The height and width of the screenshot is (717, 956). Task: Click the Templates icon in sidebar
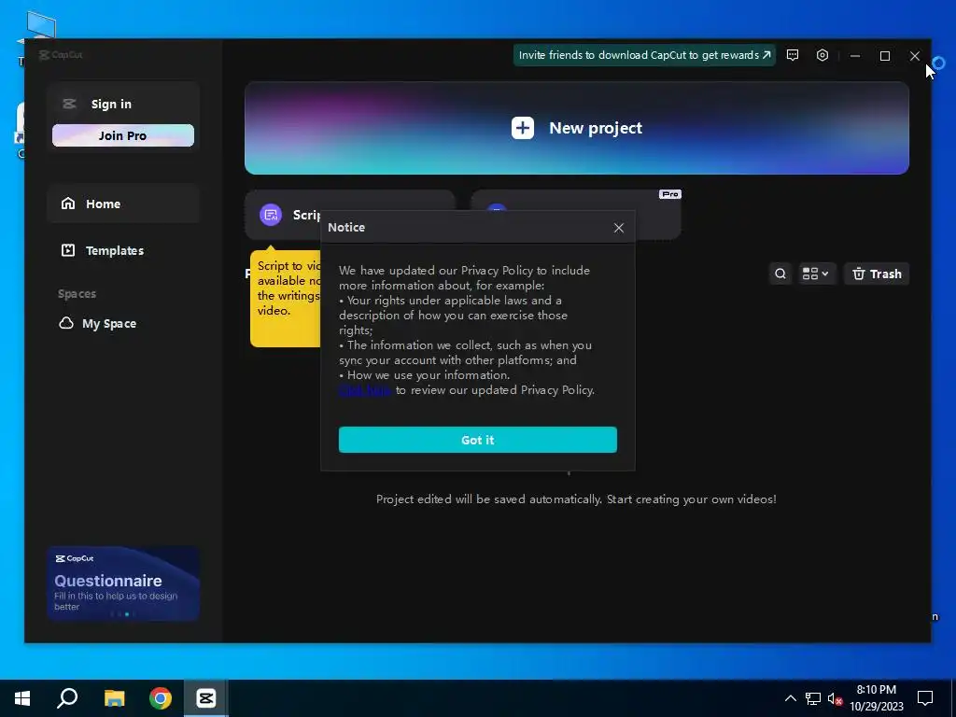click(x=67, y=250)
